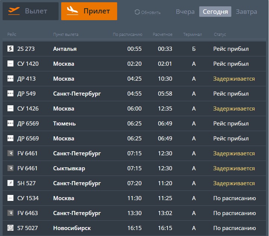Select the Тюмень origin cell
The width and height of the screenshot is (269, 236).
(64, 124)
